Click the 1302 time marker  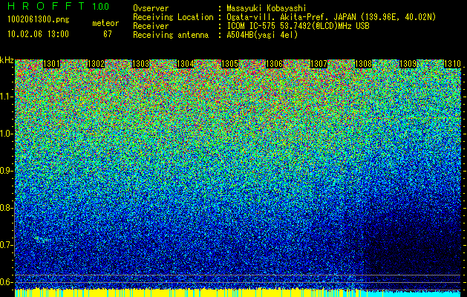coord(97,64)
